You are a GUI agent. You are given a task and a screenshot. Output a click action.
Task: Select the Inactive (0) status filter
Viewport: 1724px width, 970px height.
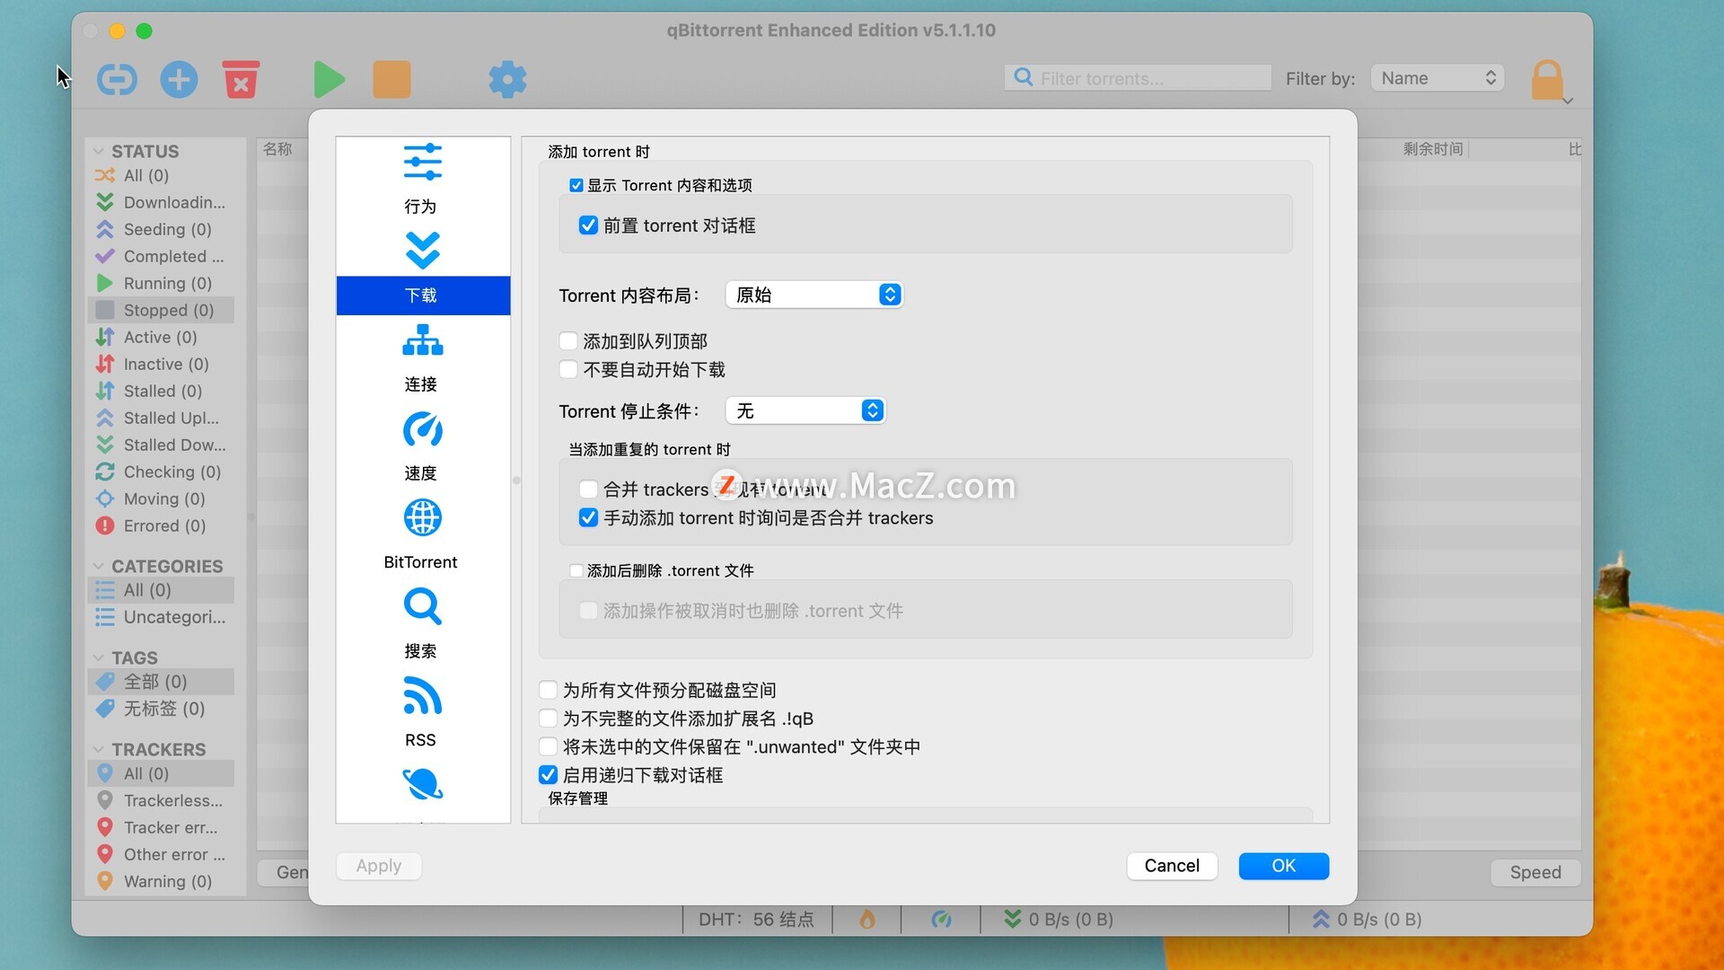point(162,364)
